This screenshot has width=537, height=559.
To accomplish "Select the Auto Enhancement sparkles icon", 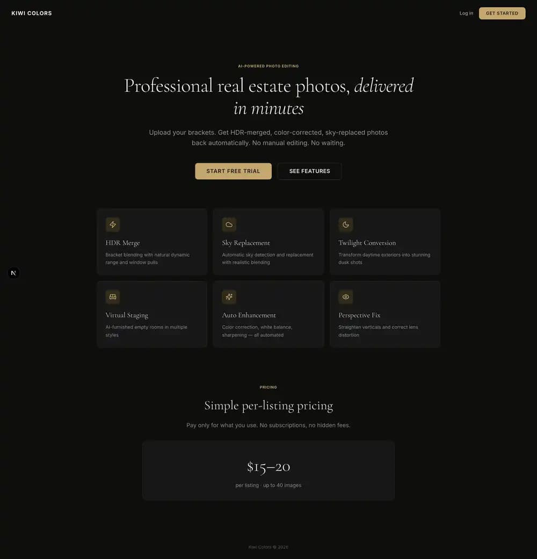I will [x=229, y=296].
